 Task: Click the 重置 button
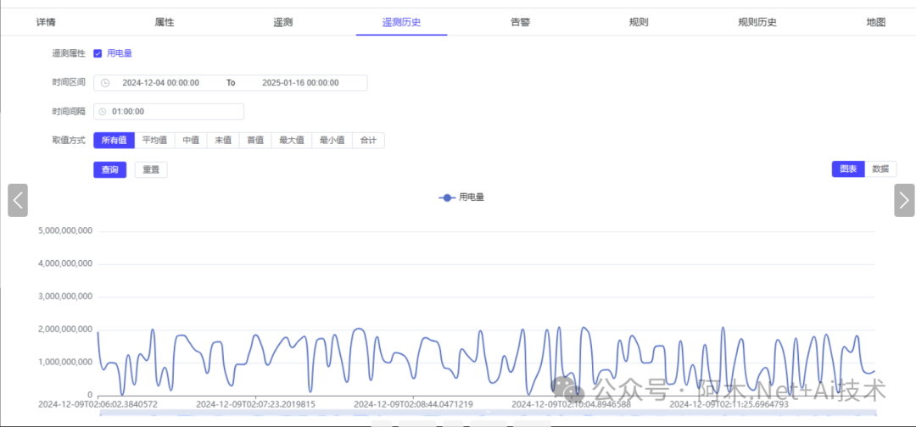151,169
